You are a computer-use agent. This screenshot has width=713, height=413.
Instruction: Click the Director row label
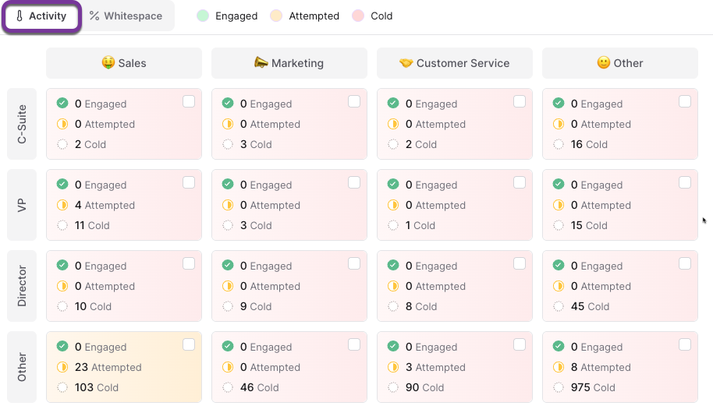[22, 286]
